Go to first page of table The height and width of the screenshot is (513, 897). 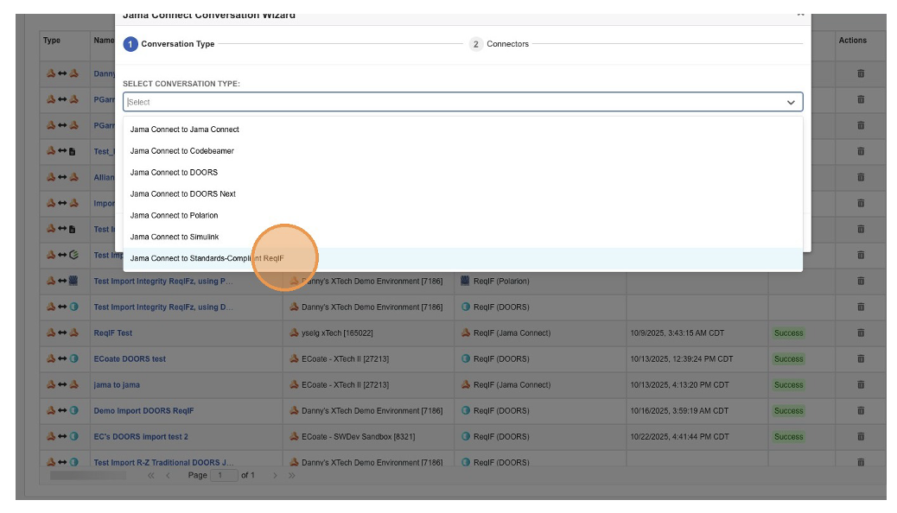(x=151, y=475)
